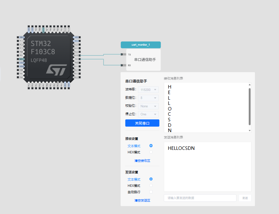This screenshot has width=279, height=214.
Task: Click the receive list scrollbar down arrow
Action: [x=250, y=130]
